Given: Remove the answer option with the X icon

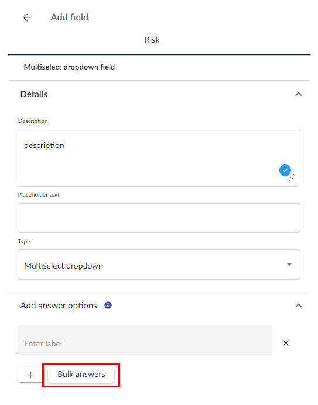Looking at the screenshot, I should point(286,343).
